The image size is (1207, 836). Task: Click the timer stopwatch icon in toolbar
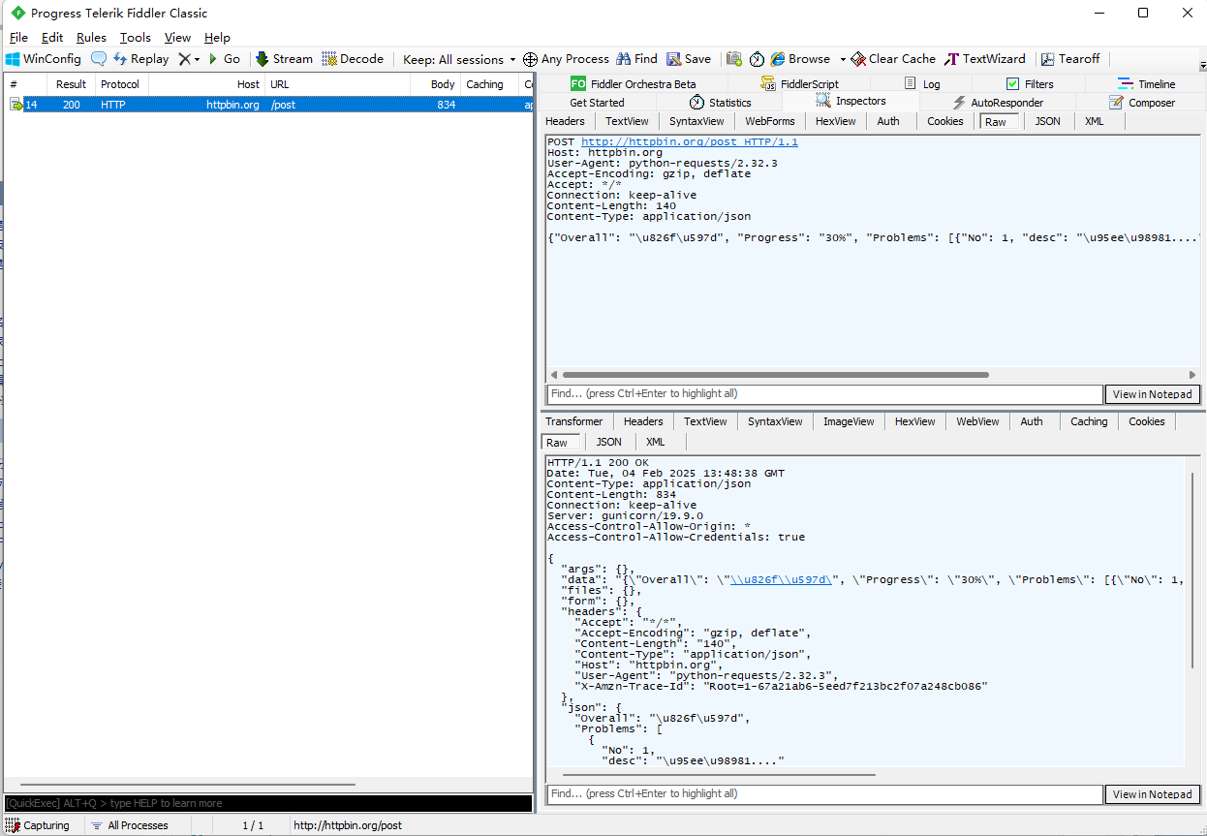tap(757, 59)
